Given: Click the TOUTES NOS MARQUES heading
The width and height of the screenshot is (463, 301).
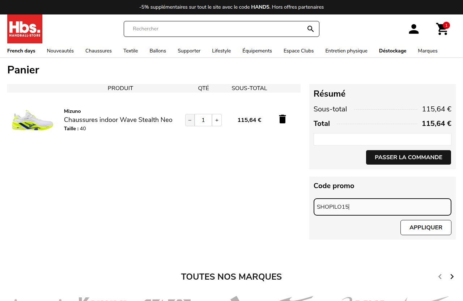Looking at the screenshot, I should click(x=231, y=277).
